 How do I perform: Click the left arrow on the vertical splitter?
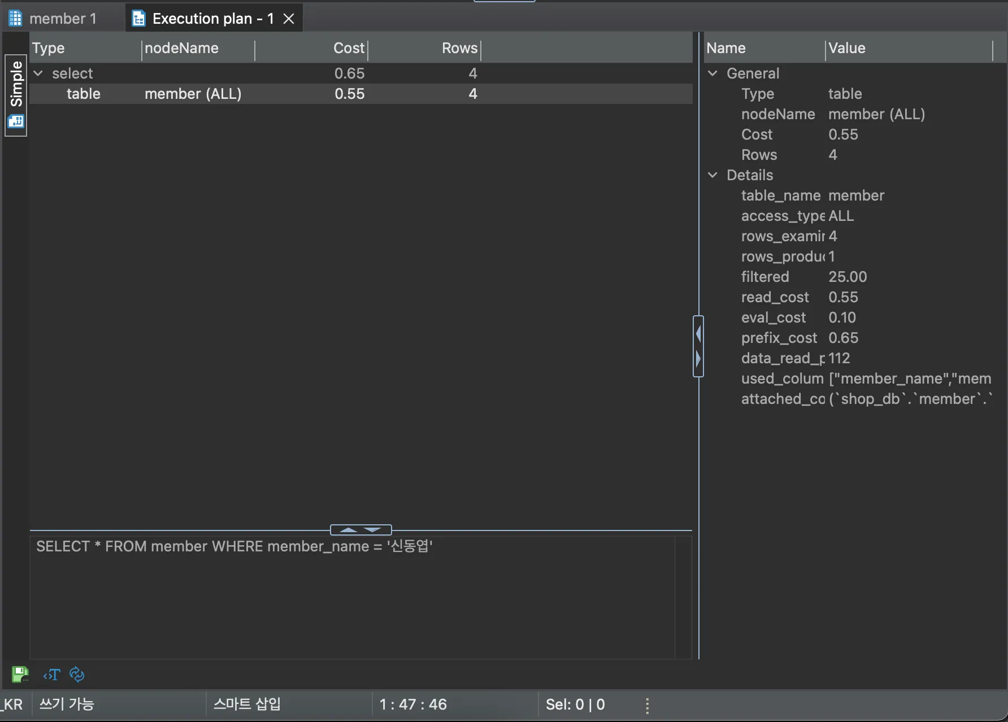coord(698,334)
